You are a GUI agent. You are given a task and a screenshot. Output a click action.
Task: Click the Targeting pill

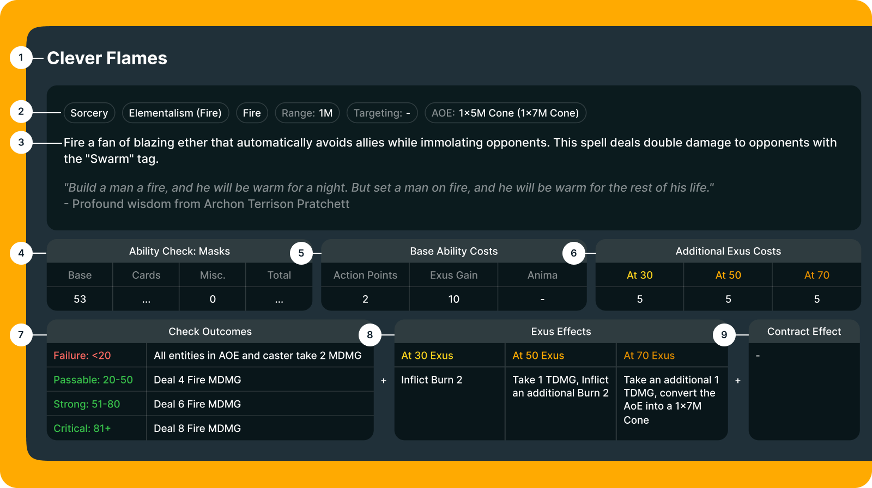pyautogui.click(x=382, y=113)
